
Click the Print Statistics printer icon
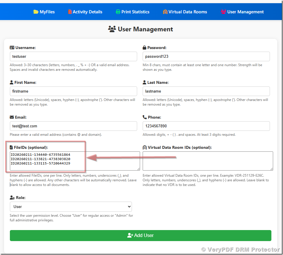118,12
